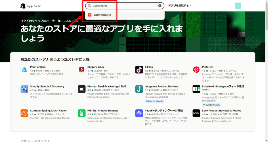The height and width of the screenshot is (142, 268).
Task: Expand the アプリを閲覧する dropdown
Action: [180, 6]
